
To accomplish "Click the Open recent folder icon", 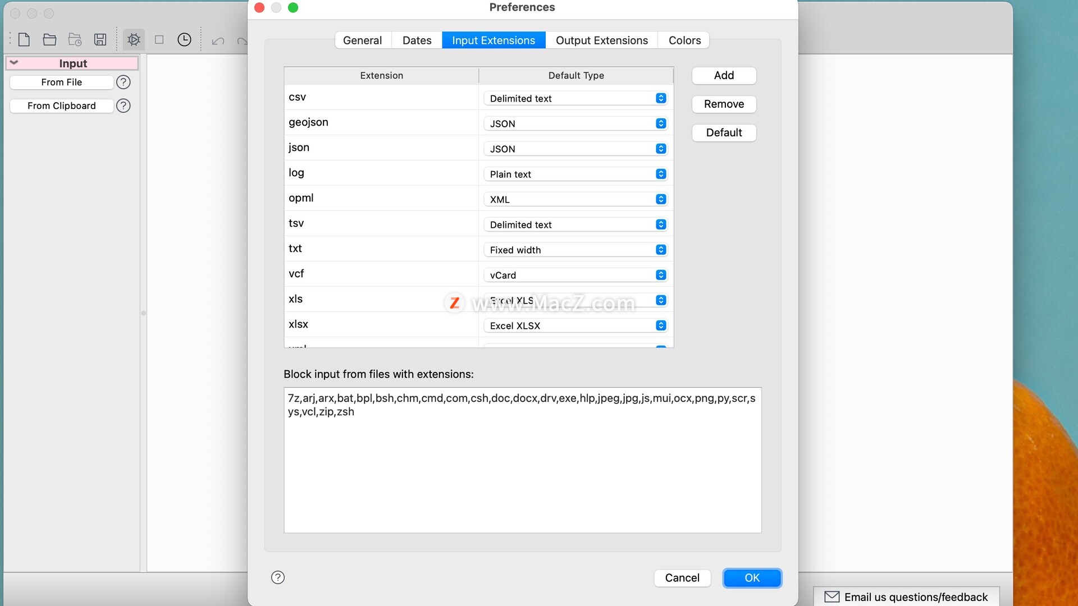I will point(75,40).
